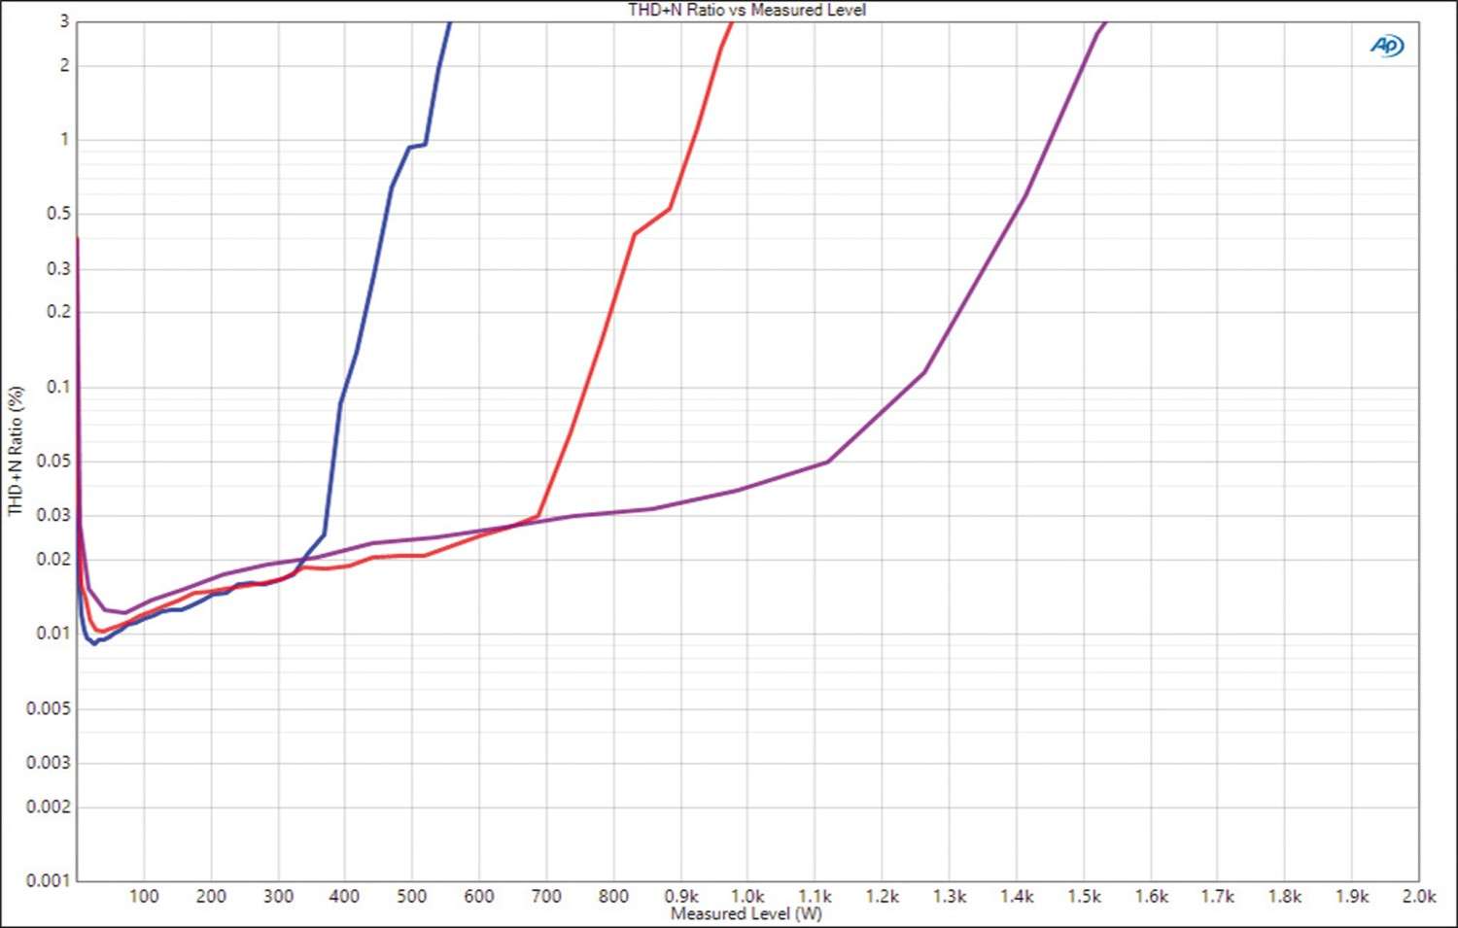Click y-axis tick label 3
This screenshot has height=928, width=1458.
tap(65, 20)
